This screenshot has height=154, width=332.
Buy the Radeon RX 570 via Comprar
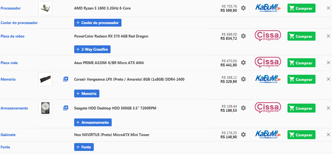click(301, 36)
